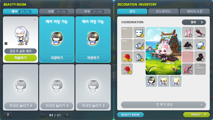Select the blue glove equipment slot

click(200, 45)
